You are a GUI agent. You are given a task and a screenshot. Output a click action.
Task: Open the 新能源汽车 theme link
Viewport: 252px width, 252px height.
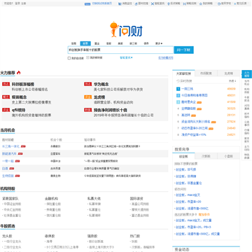coord(9,154)
